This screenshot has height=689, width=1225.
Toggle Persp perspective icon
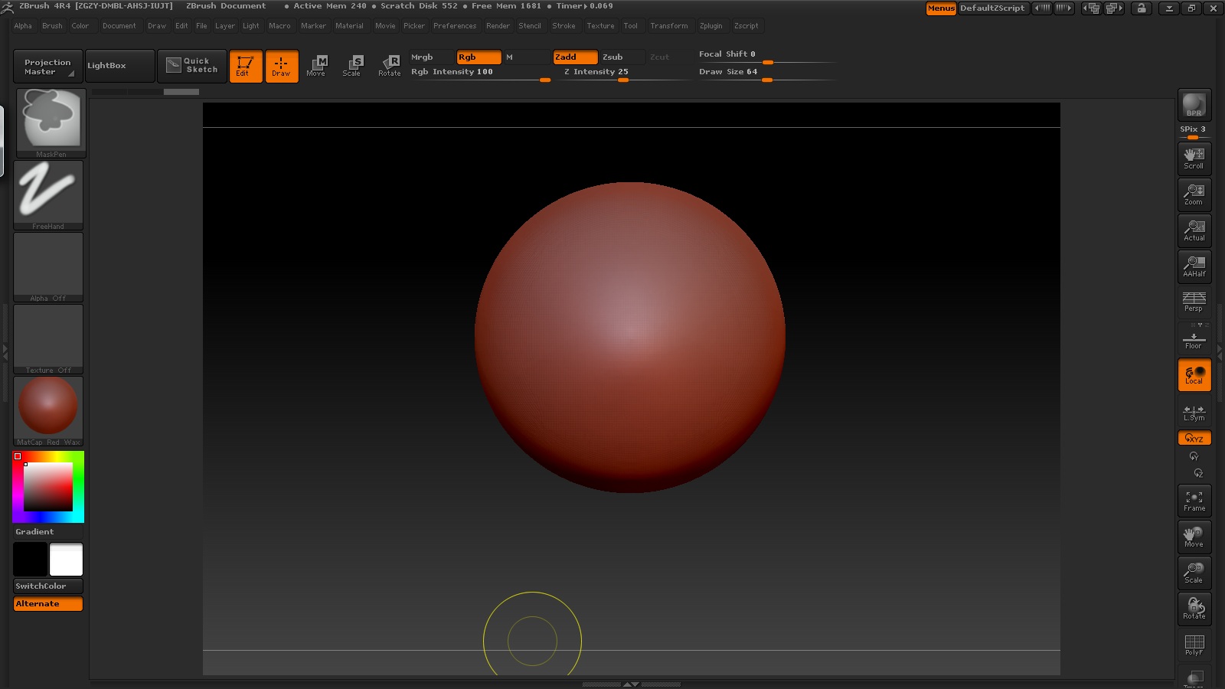click(1194, 302)
